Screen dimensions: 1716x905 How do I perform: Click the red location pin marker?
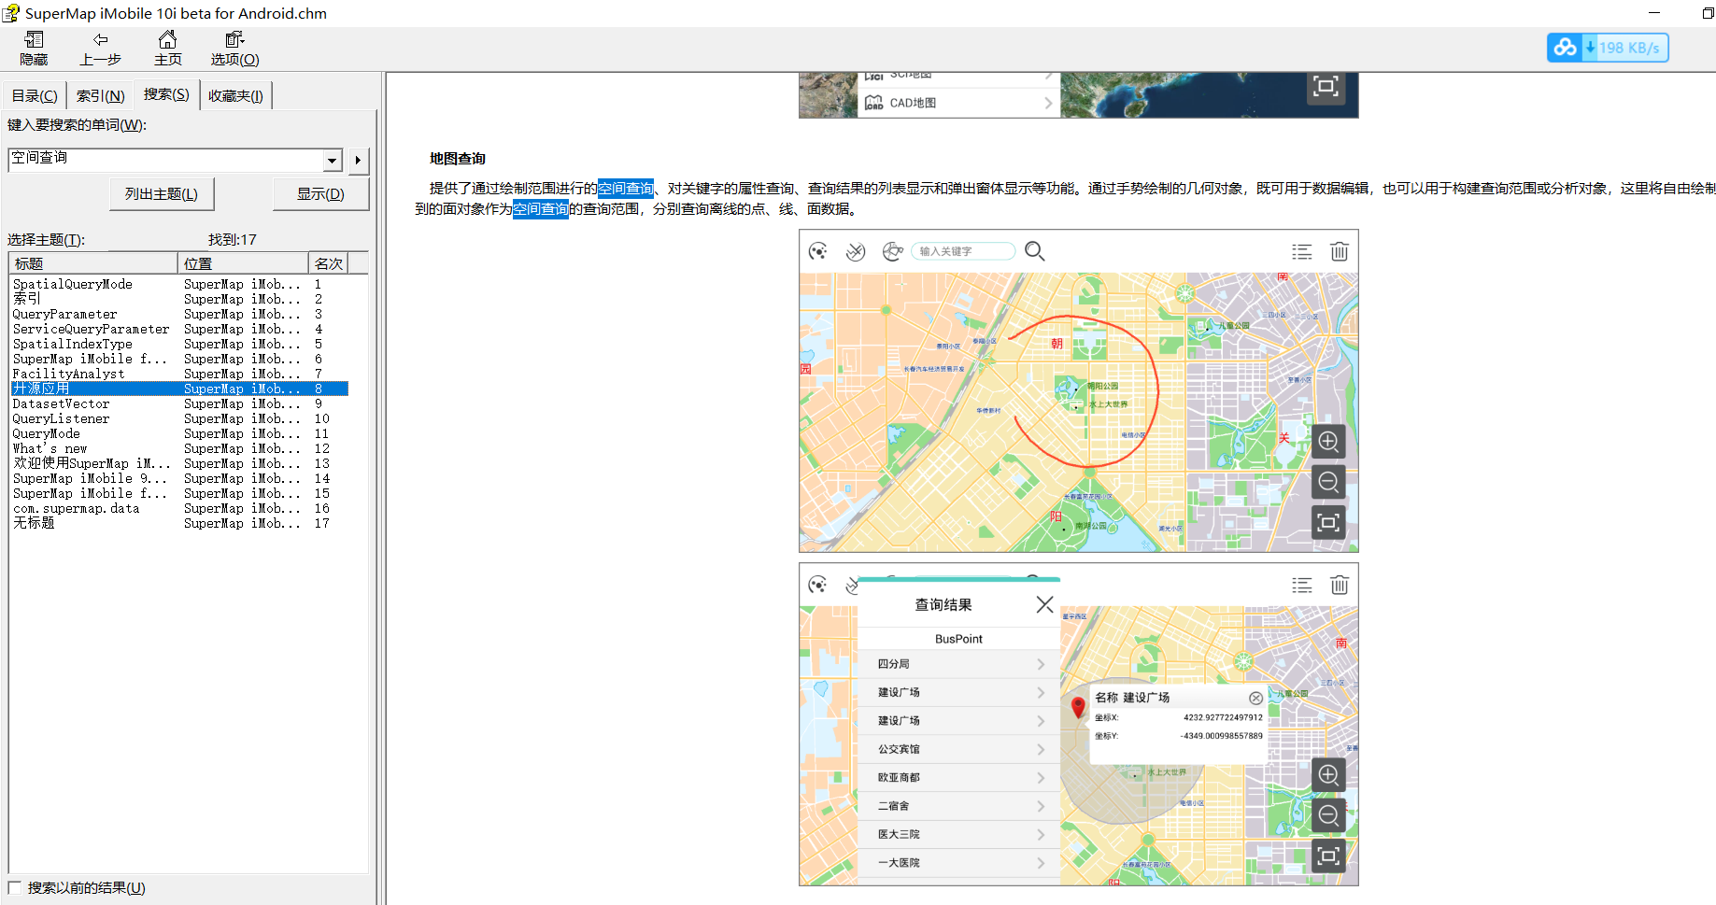(1078, 707)
